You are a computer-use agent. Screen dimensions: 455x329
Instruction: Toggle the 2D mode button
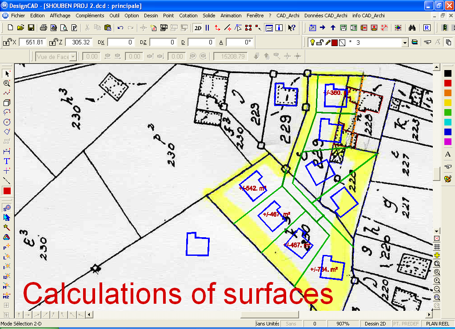197,27
